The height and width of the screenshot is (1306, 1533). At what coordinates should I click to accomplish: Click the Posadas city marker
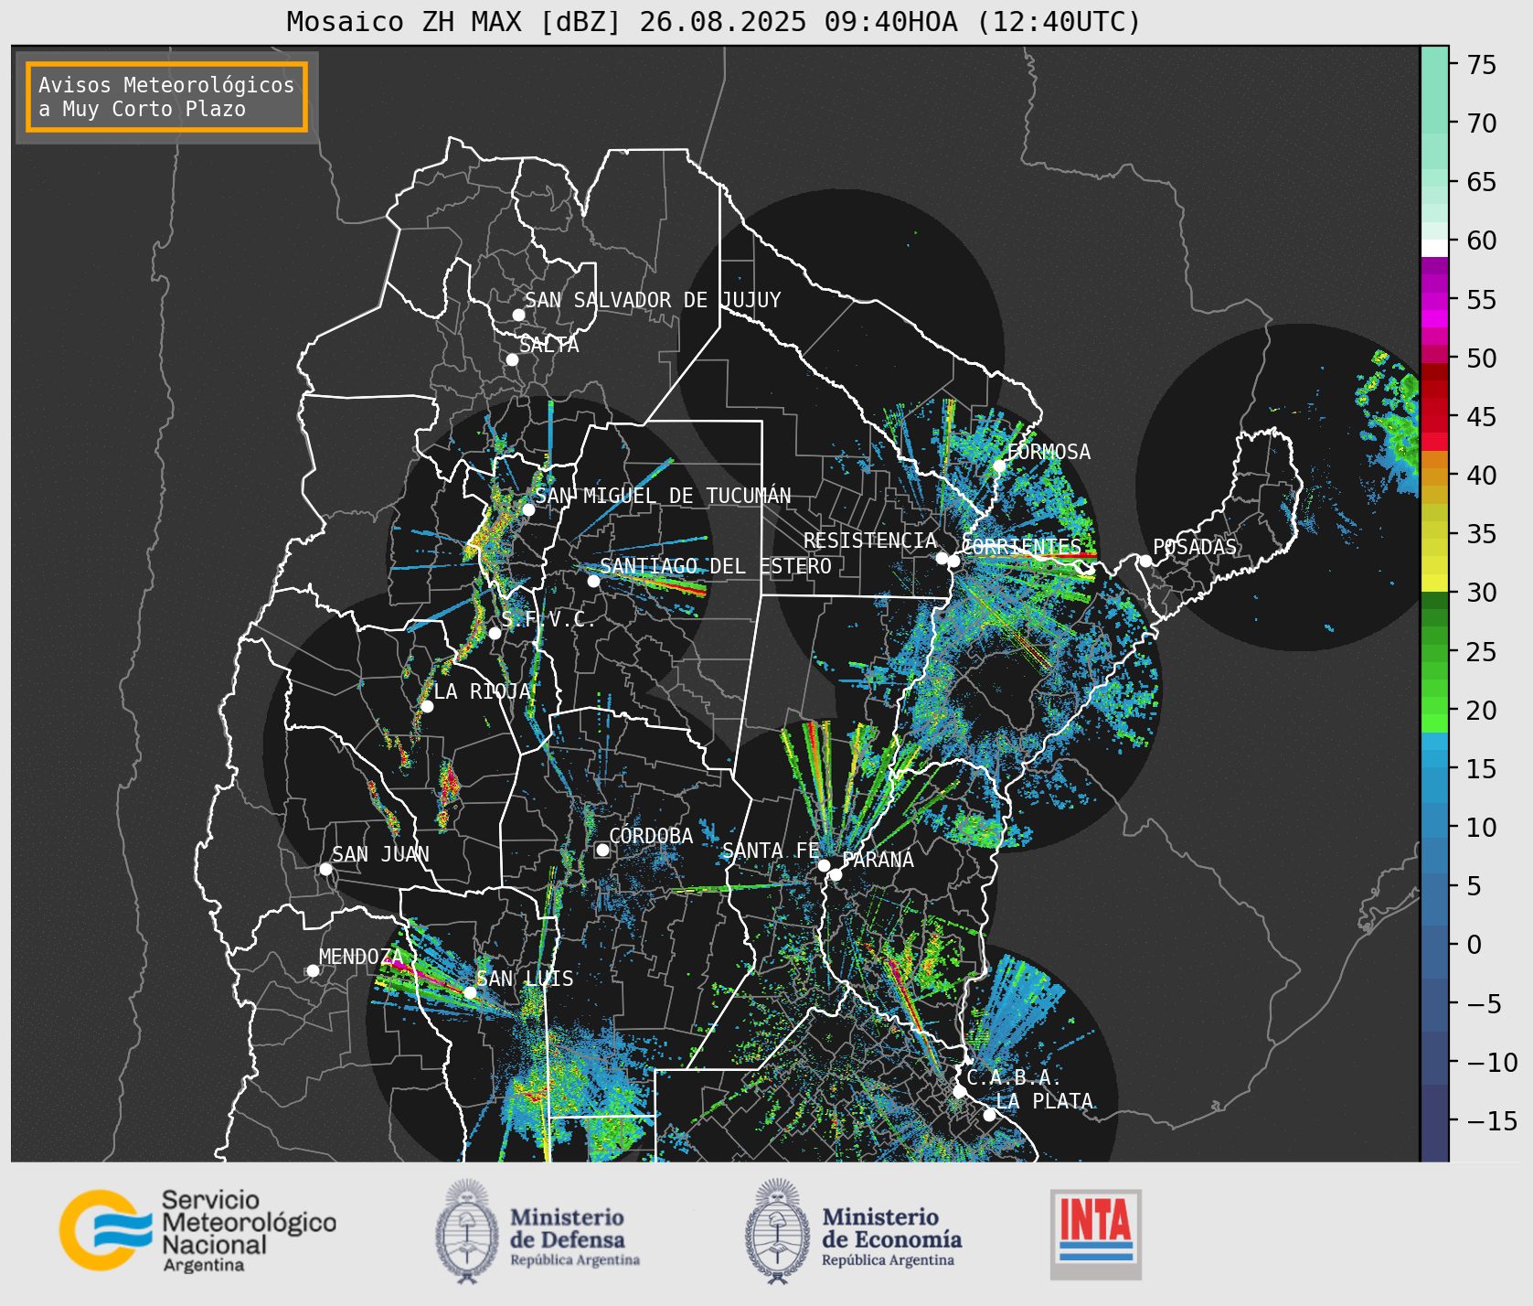click(x=1145, y=561)
